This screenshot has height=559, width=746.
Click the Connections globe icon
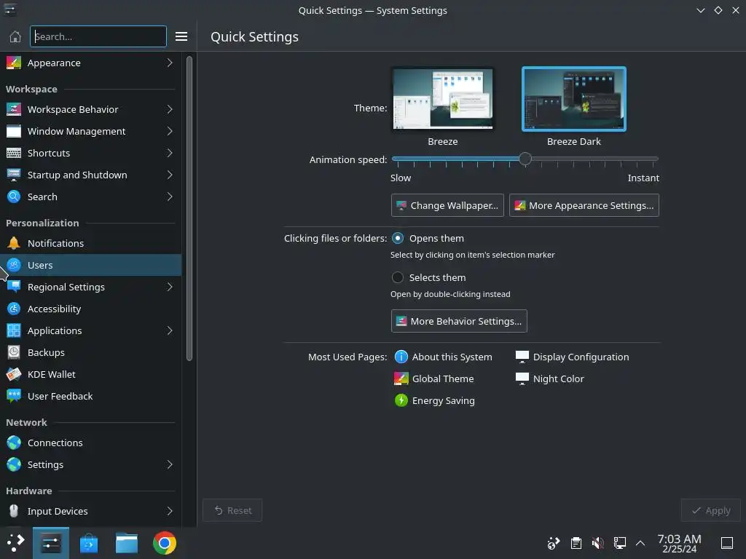(x=14, y=443)
